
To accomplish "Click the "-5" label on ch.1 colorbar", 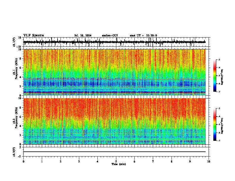I will (219, 76).
